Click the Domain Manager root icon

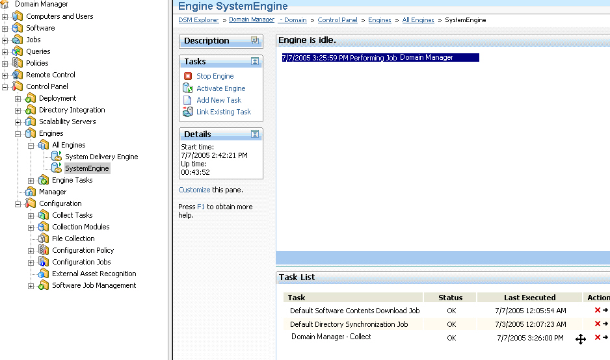click(x=5, y=5)
